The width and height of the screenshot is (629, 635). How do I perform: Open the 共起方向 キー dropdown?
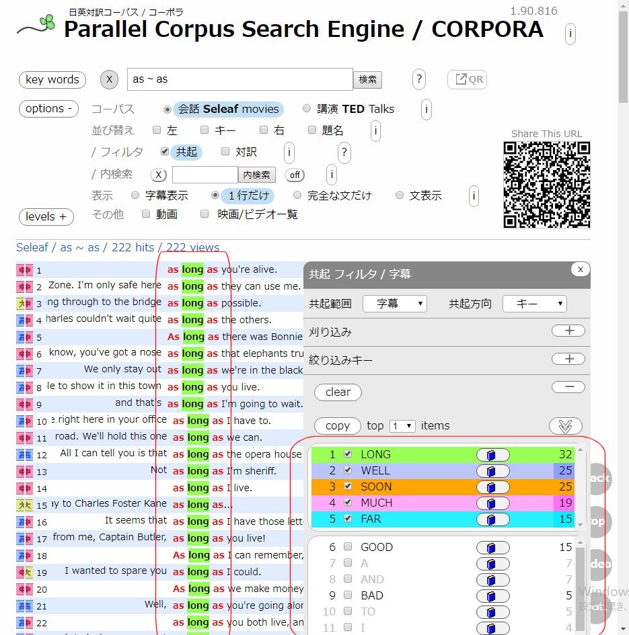click(534, 304)
